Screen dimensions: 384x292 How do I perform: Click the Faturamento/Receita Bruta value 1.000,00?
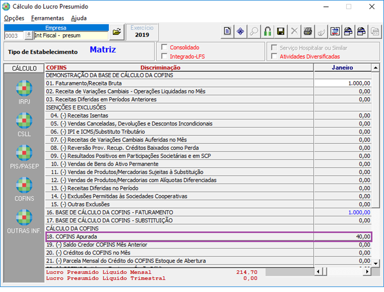343,83
